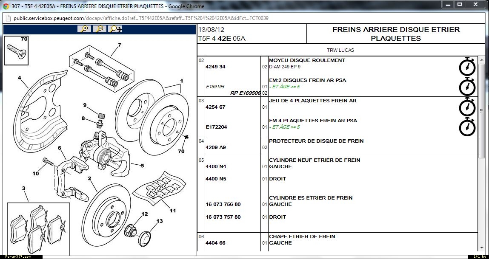Click part number 4209 A9 disc protector
This screenshot has width=489, height=259.
(x=215, y=147)
